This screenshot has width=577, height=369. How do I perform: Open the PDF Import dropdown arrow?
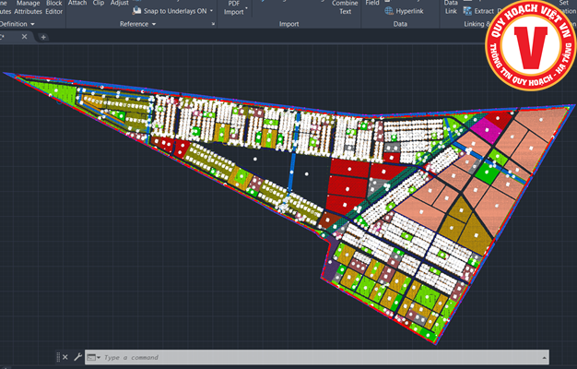point(247,8)
